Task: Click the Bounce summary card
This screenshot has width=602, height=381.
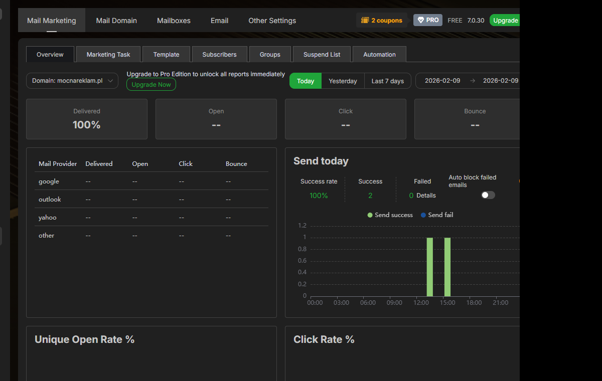Action: (x=467, y=119)
